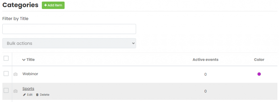Click the green Add item button
Image resolution: width=279 pixels, height=102 pixels.
(x=53, y=5)
